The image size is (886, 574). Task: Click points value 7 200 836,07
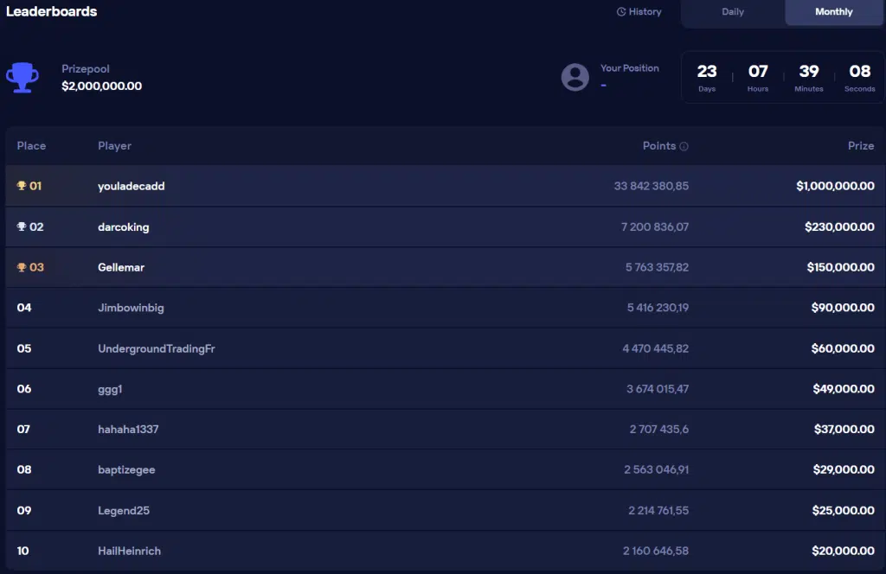(x=655, y=226)
